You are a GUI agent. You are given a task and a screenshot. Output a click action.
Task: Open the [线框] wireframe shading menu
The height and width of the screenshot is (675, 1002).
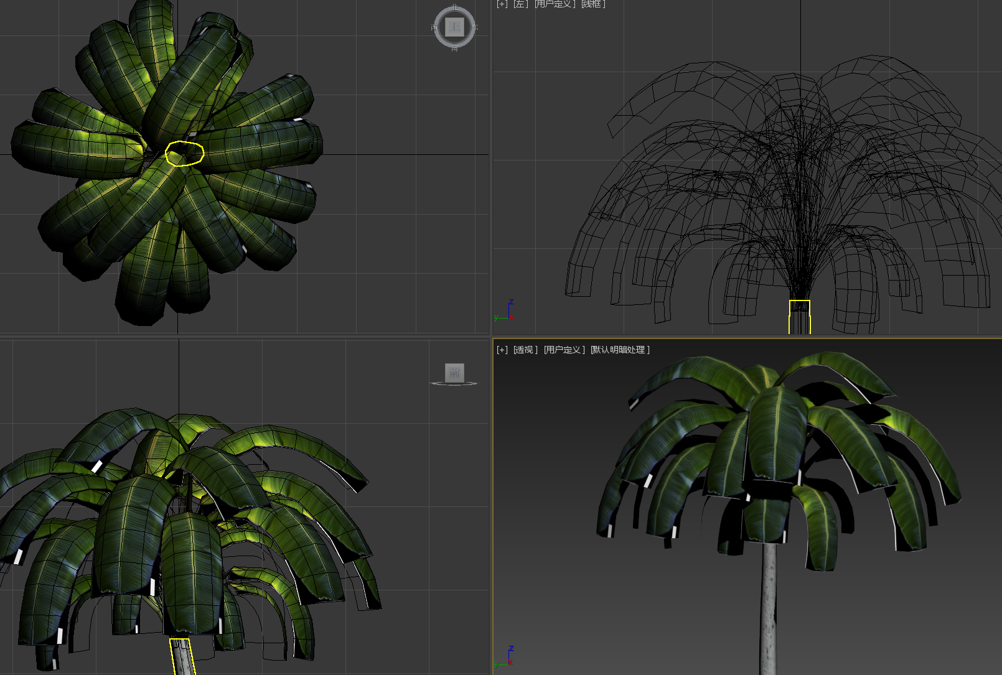(x=594, y=4)
